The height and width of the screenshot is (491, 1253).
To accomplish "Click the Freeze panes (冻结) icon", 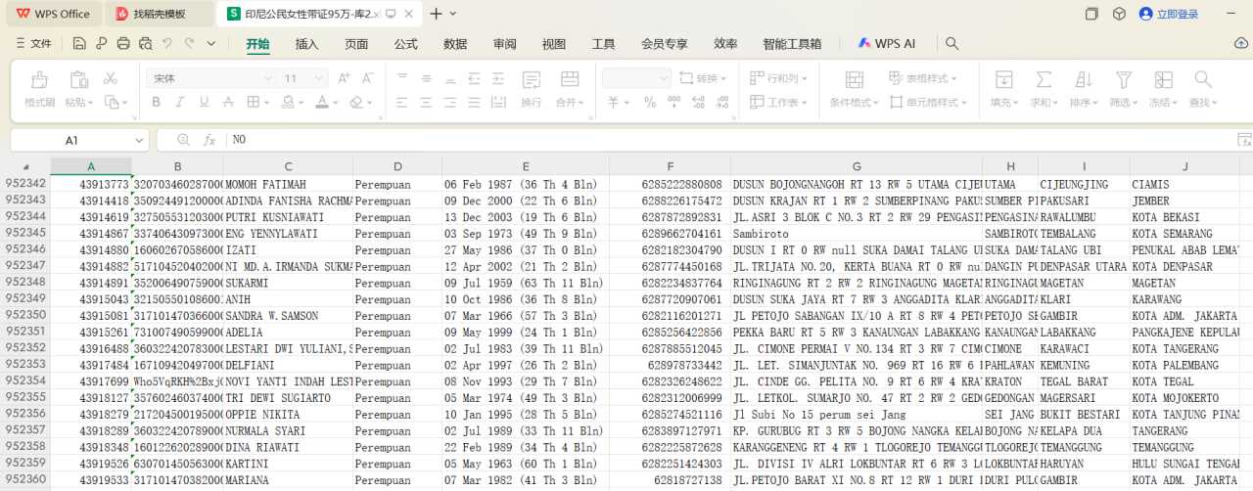I will coord(1163,79).
